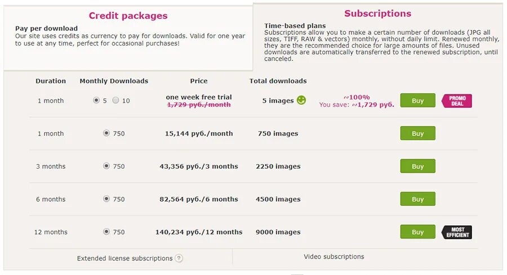The width and height of the screenshot is (507, 275).
Task: Open the Video subscriptions tab
Action: [x=333, y=256]
